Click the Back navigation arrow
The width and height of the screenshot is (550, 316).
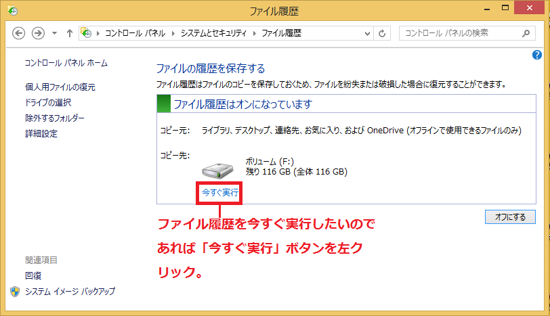click(18, 33)
